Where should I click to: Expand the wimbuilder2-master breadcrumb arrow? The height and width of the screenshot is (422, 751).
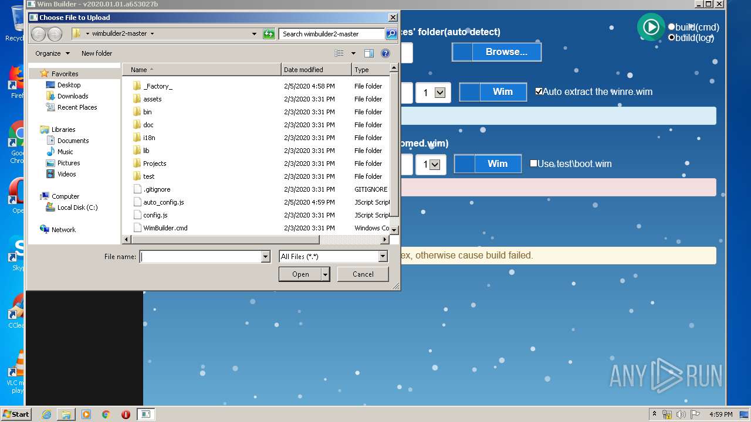pyautogui.click(x=152, y=34)
